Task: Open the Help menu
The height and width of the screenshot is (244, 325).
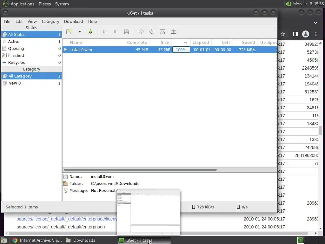Action: pyautogui.click(x=92, y=21)
